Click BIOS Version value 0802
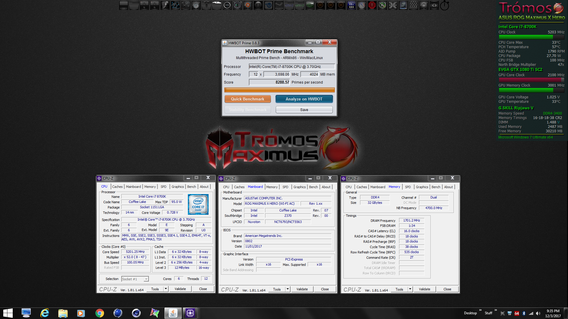Viewport: 568px width, 319px height. click(x=288, y=241)
